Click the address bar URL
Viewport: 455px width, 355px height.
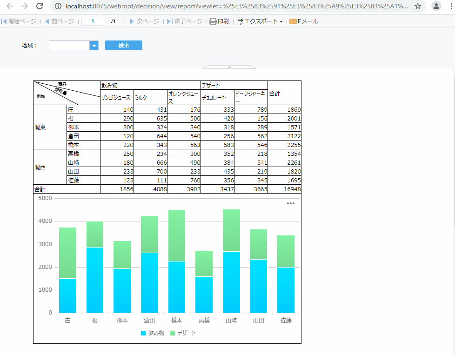(x=236, y=6)
